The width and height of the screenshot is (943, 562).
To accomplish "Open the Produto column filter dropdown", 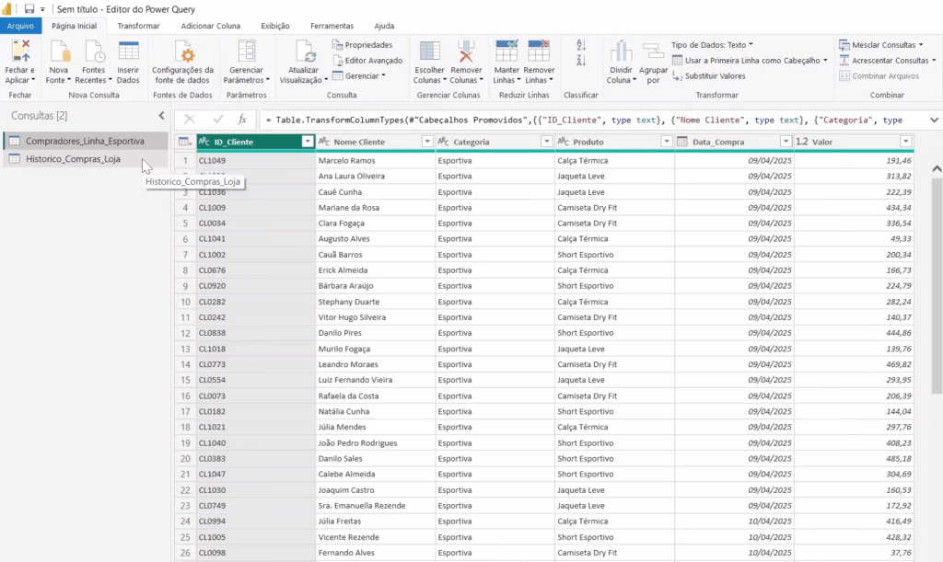I will point(667,142).
